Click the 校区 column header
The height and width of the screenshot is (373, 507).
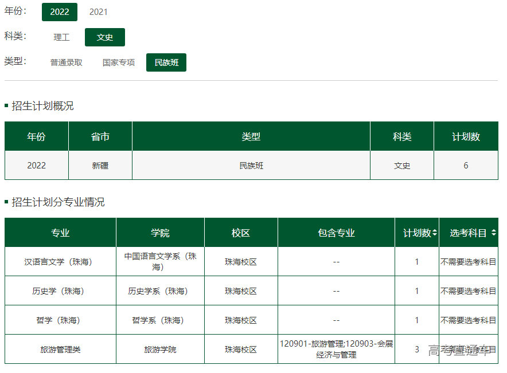pos(241,233)
